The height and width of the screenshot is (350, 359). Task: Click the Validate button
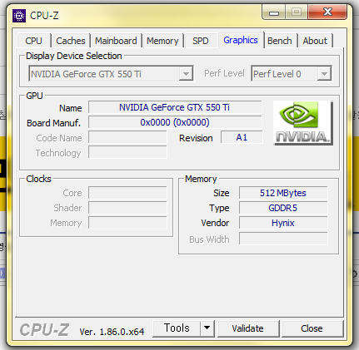point(247,328)
